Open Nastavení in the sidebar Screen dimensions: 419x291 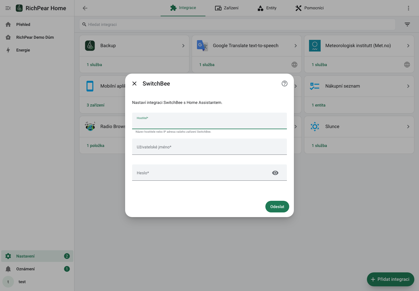coord(37,256)
